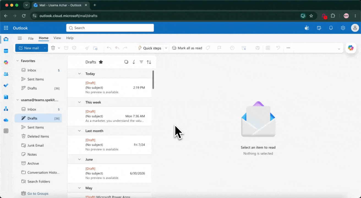Collapse the usama@teams.spekit account folders
The image size is (361, 198).
click(18, 100)
